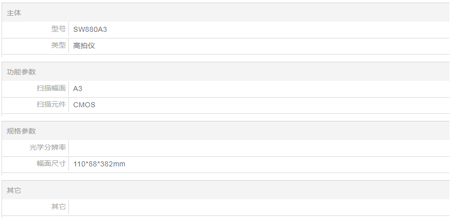Click the 主体 section header
The height and width of the screenshot is (218, 452).
pyautogui.click(x=14, y=13)
